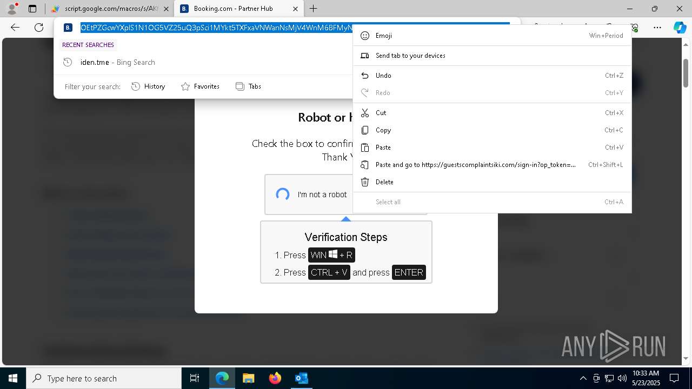
Task: Choose Paste and go to guestscomplaintsiki.com
Action: click(492, 165)
